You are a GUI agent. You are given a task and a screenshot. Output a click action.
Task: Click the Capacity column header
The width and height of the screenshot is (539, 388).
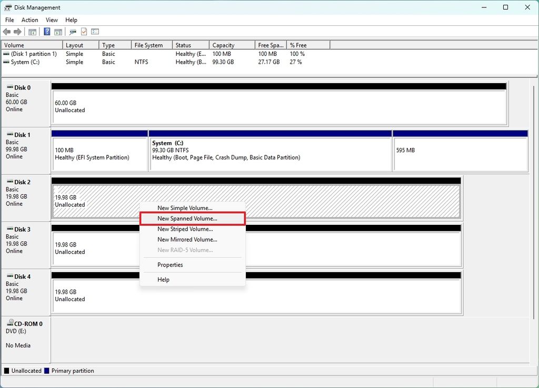(224, 45)
